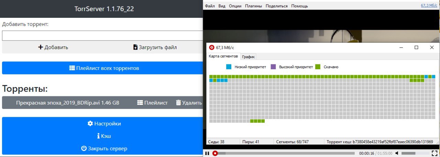440x157 pixels.
Task: Click the red app icon in the segment window title
Action: pyautogui.click(x=212, y=48)
